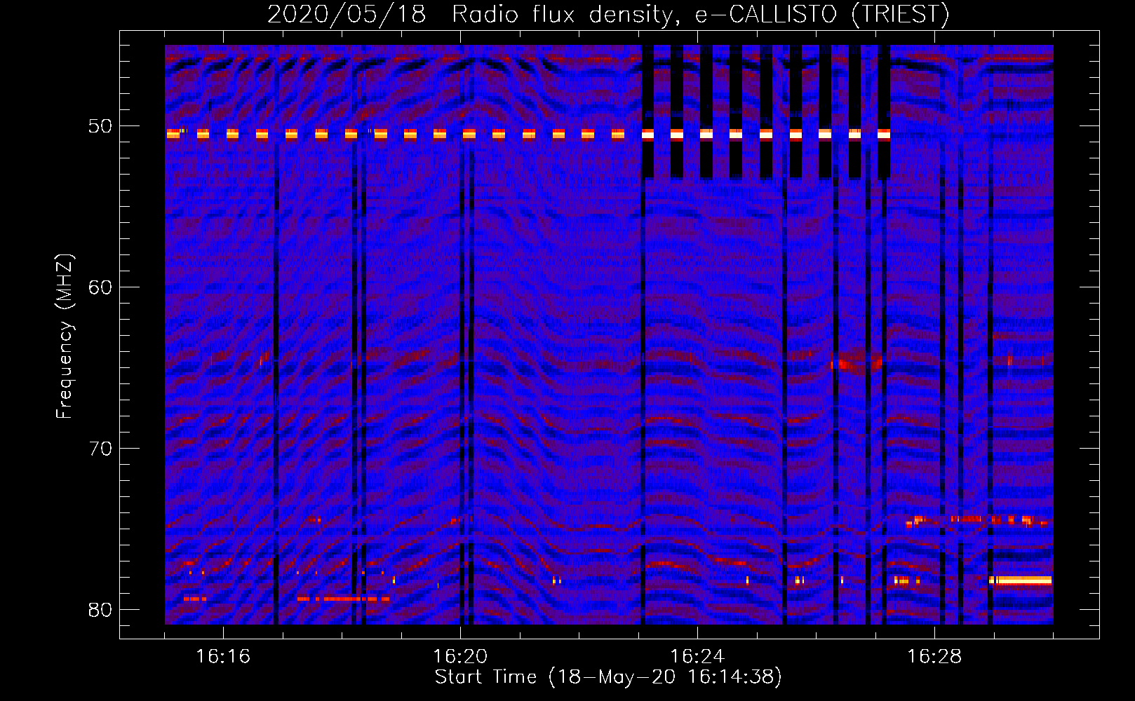Click the red burst near 65 MHz after 16:26
Image resolution: width=1135 pixels, height=701 pixels.
(856, 362)
